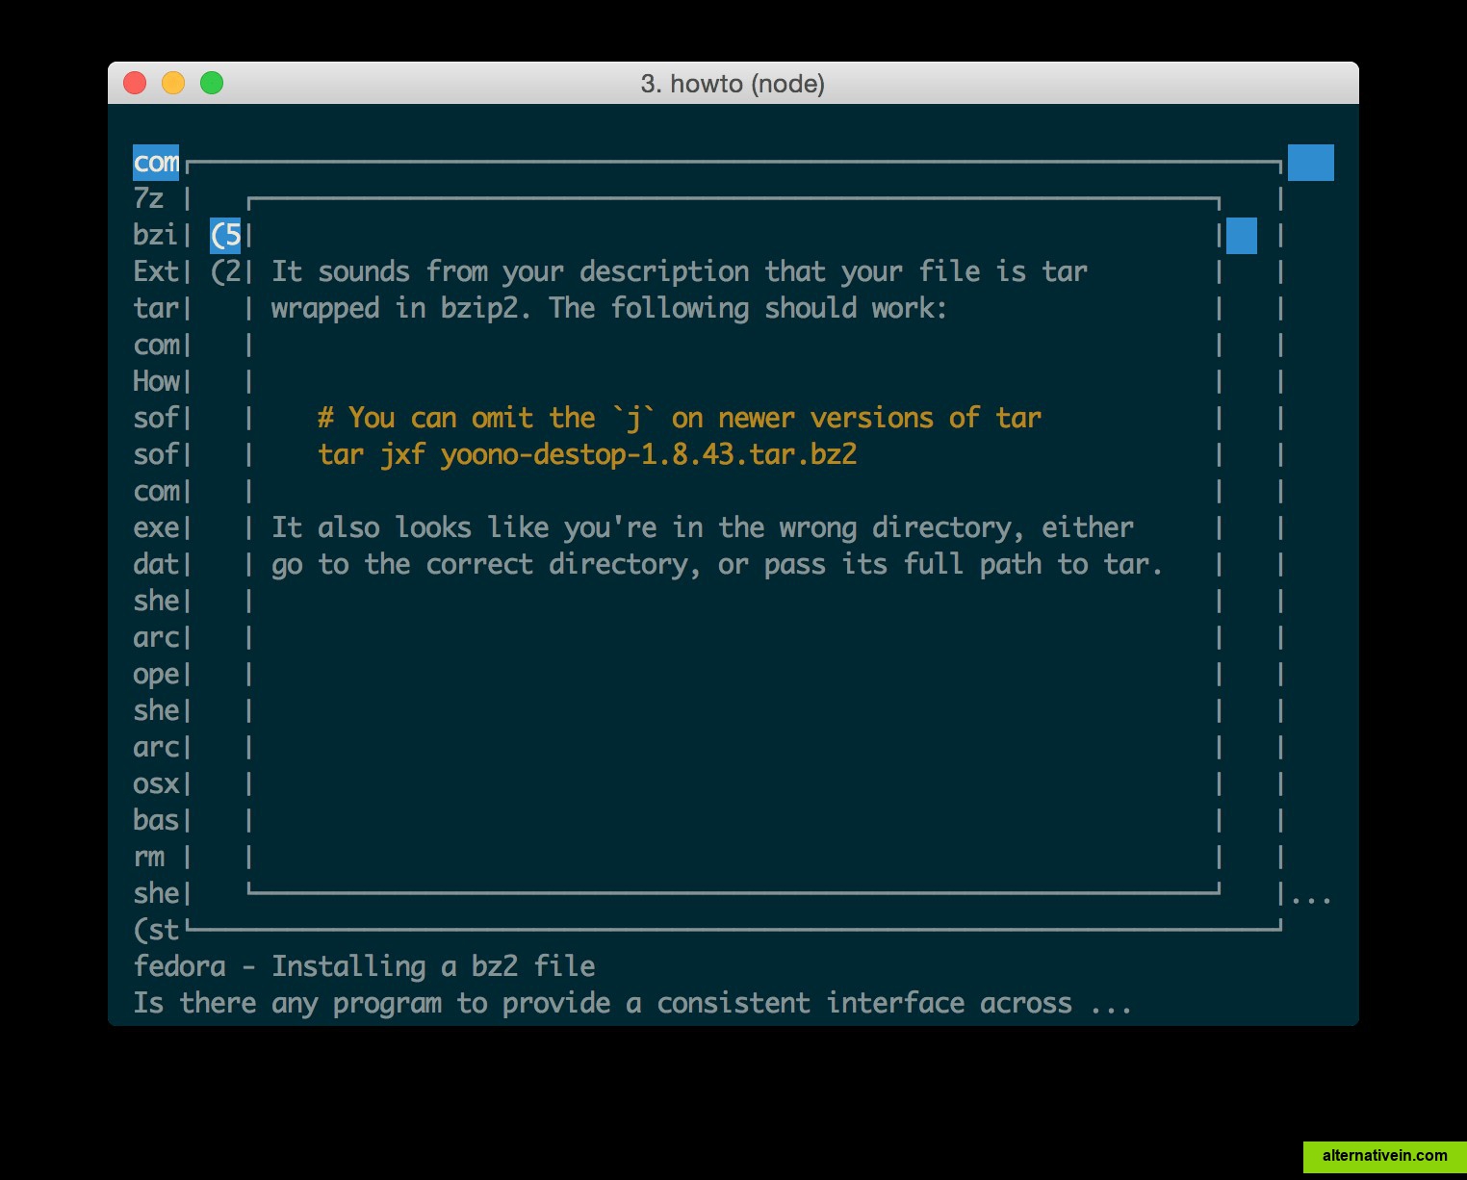Select the 'tar' list row
Image resolution: width=1467 pixels, height=1180 pixels.
(156, 309)
